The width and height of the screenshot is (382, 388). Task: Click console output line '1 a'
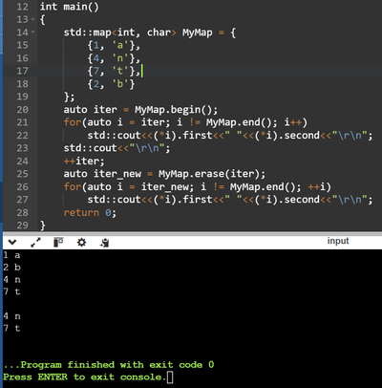[11, 255]
